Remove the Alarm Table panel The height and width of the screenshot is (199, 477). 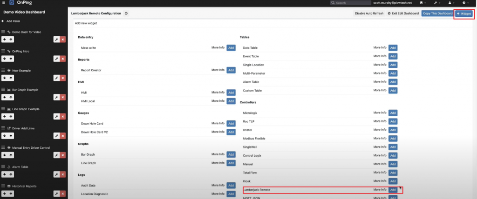pyautogui.click(x=63, y=174)
